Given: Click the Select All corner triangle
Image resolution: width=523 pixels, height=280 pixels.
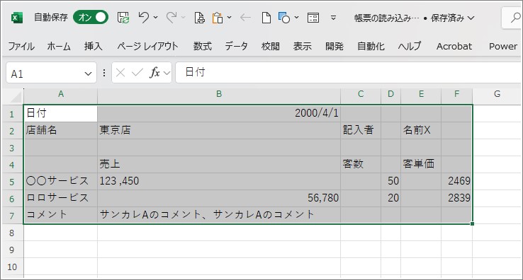Looking at the screenshot, I should [x=16, y=97].
